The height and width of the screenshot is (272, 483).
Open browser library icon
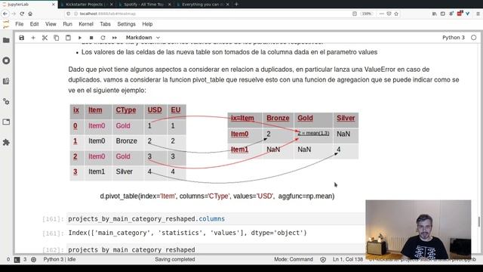click(435, 14)
